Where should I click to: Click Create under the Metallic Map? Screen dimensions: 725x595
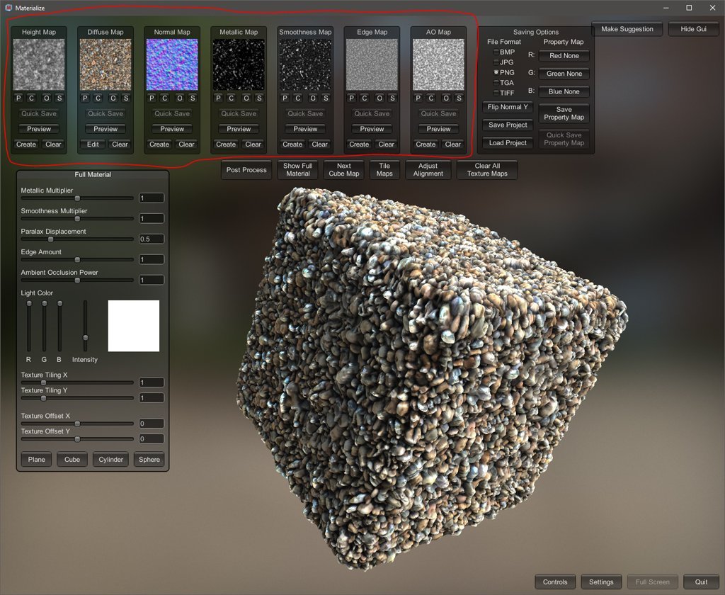click(226, 144)
